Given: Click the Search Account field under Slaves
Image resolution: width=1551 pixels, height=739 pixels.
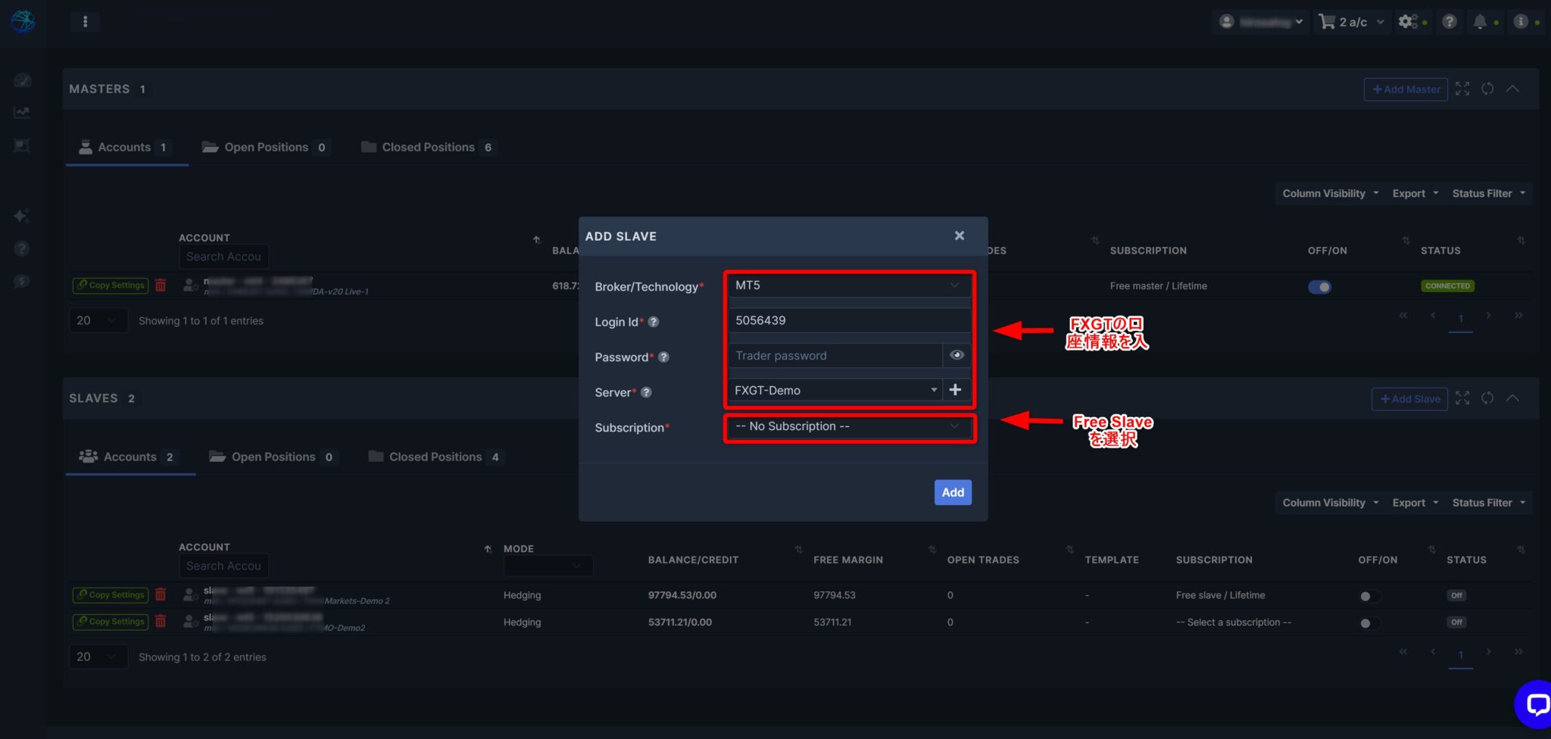Looking at the screenshot, I should point(223,566).
